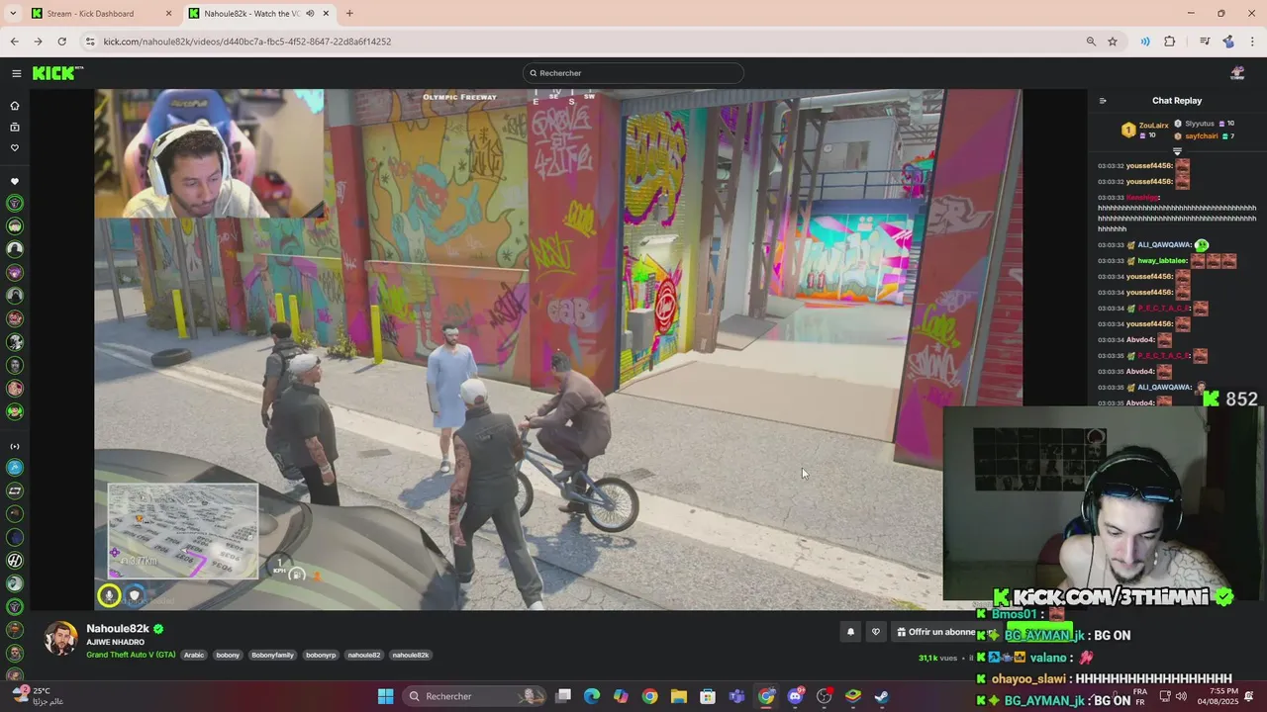Viewport: 1267px width, 712px height.
Task: Collapse chat with Chat Replay panel icon
Action: pyautogui.click(x=1103, y=101)
